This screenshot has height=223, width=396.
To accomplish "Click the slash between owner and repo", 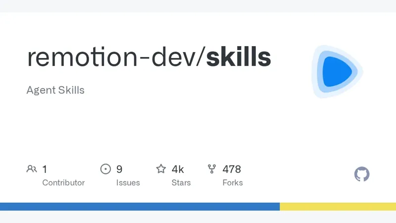I will pos(200,57).
